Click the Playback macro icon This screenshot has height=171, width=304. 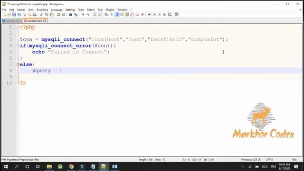click(160, 15)
